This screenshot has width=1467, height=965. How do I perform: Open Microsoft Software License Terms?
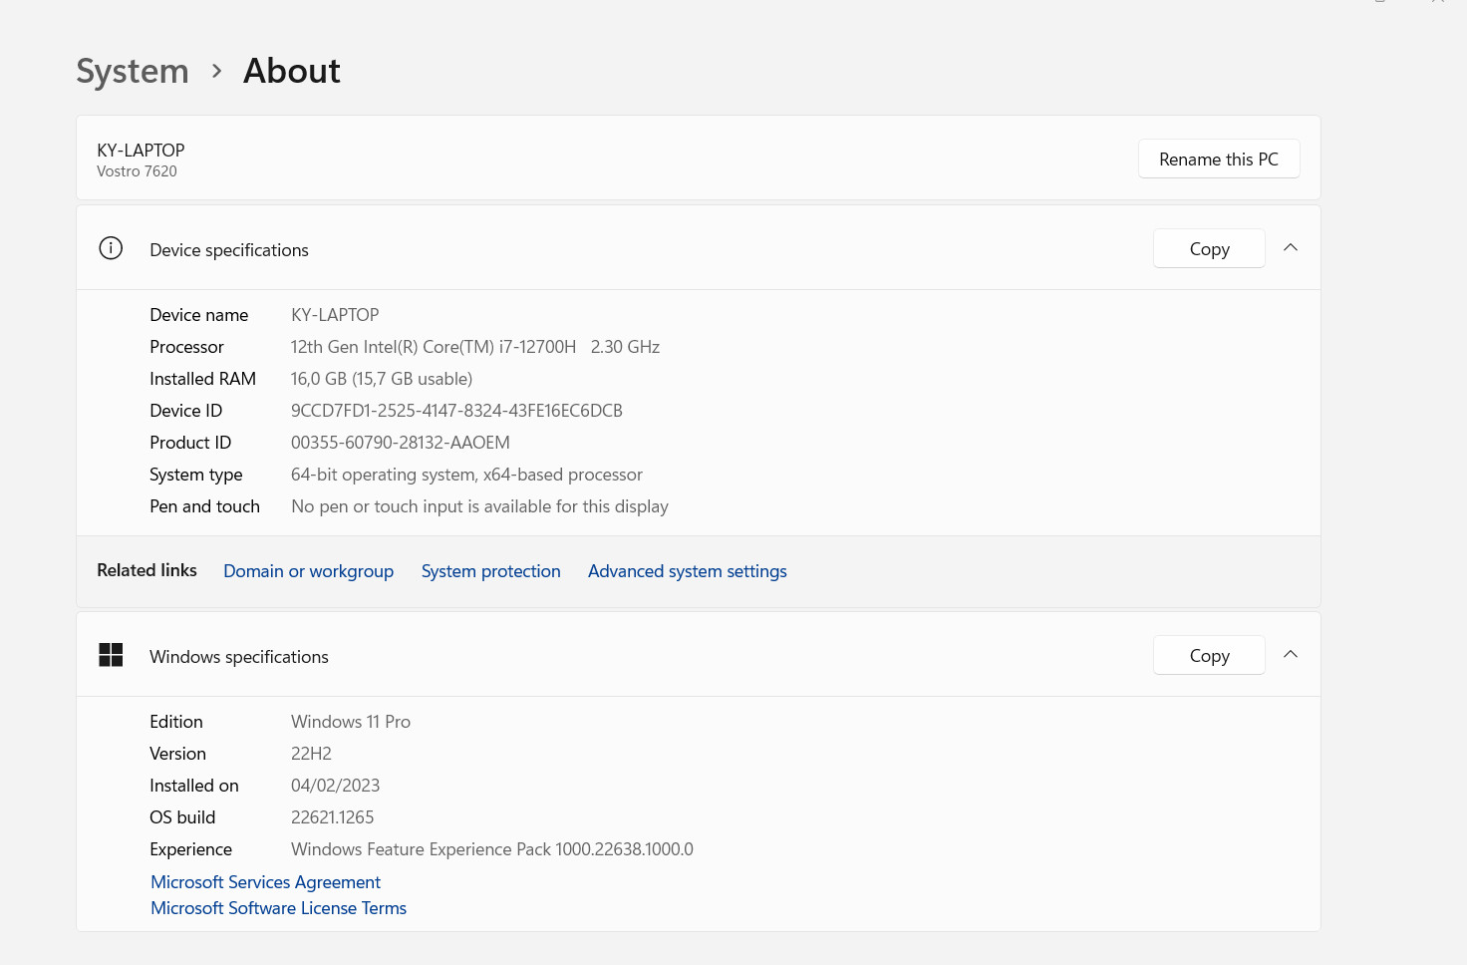click(x=278, y=908)
